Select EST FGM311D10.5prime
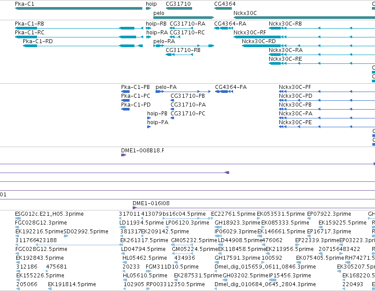The image size is (375, 291). pyautogui.click(x=149, y=271)
